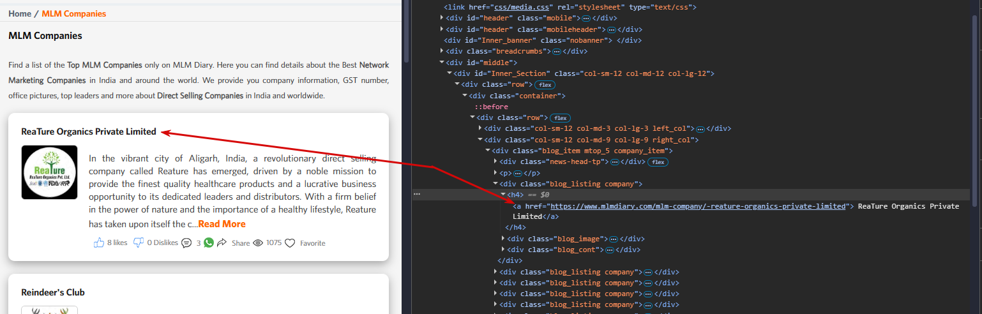
Task: Open mlmdiary.com reature-organics href in DevTools
Action: coord(698,206)
